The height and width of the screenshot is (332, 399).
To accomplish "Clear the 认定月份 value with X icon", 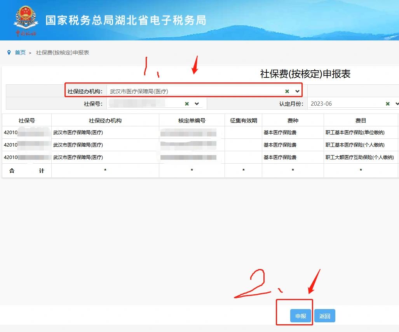I will pos(388,104).
